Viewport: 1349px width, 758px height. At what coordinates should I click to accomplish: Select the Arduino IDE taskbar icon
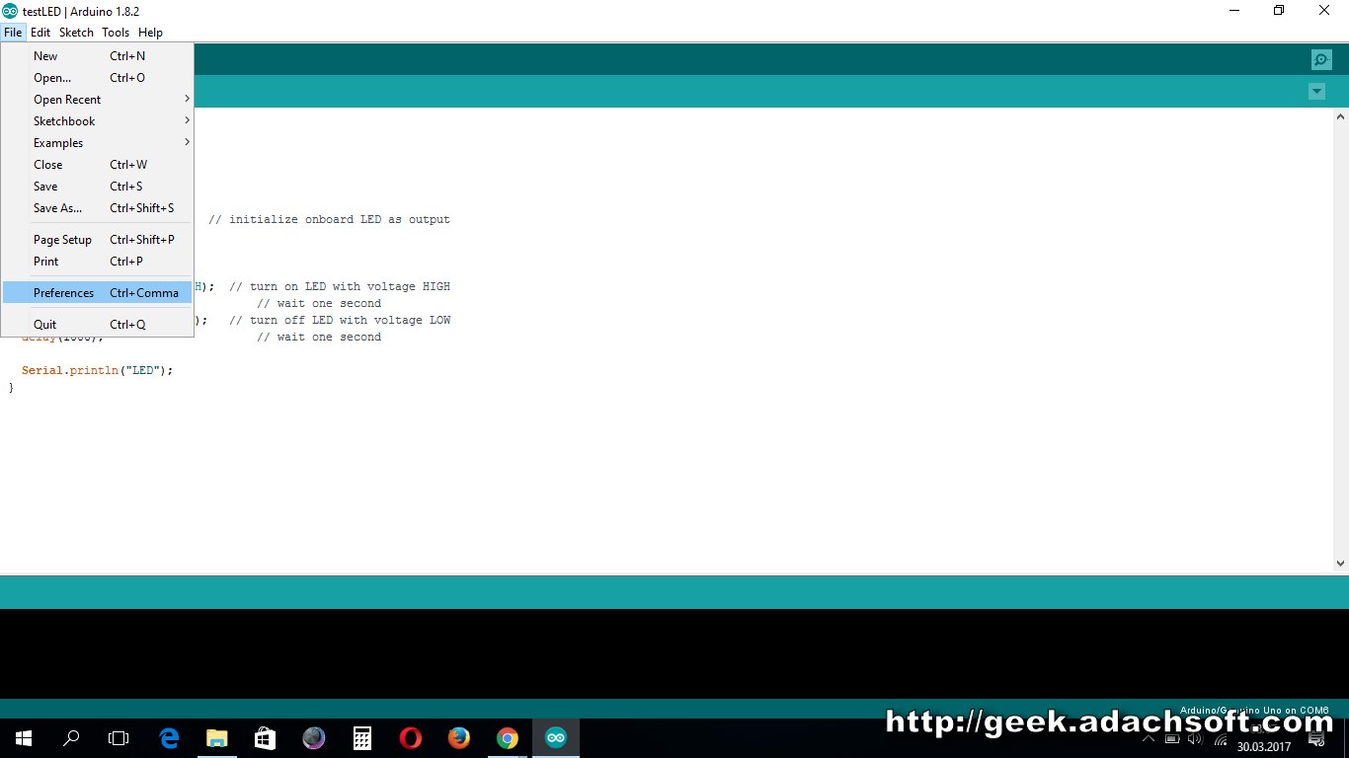556,738
